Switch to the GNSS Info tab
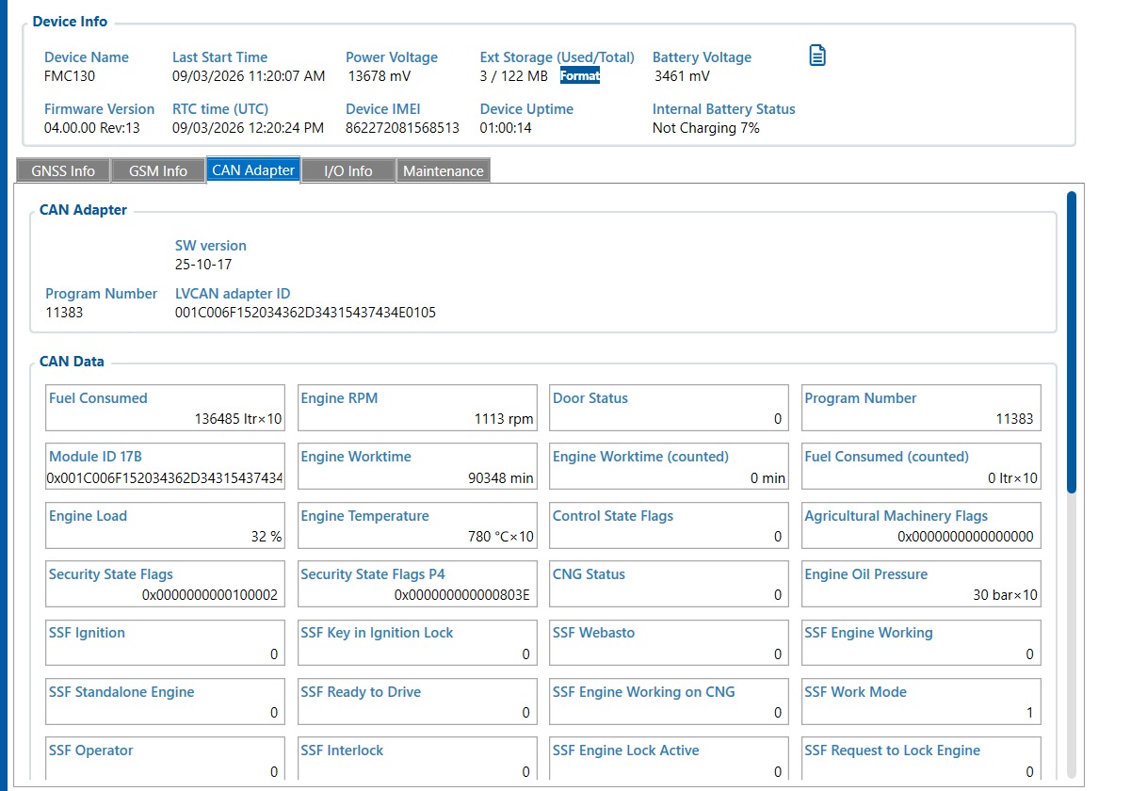This screenshot has width=1131, height=791. tap(63, 170)
